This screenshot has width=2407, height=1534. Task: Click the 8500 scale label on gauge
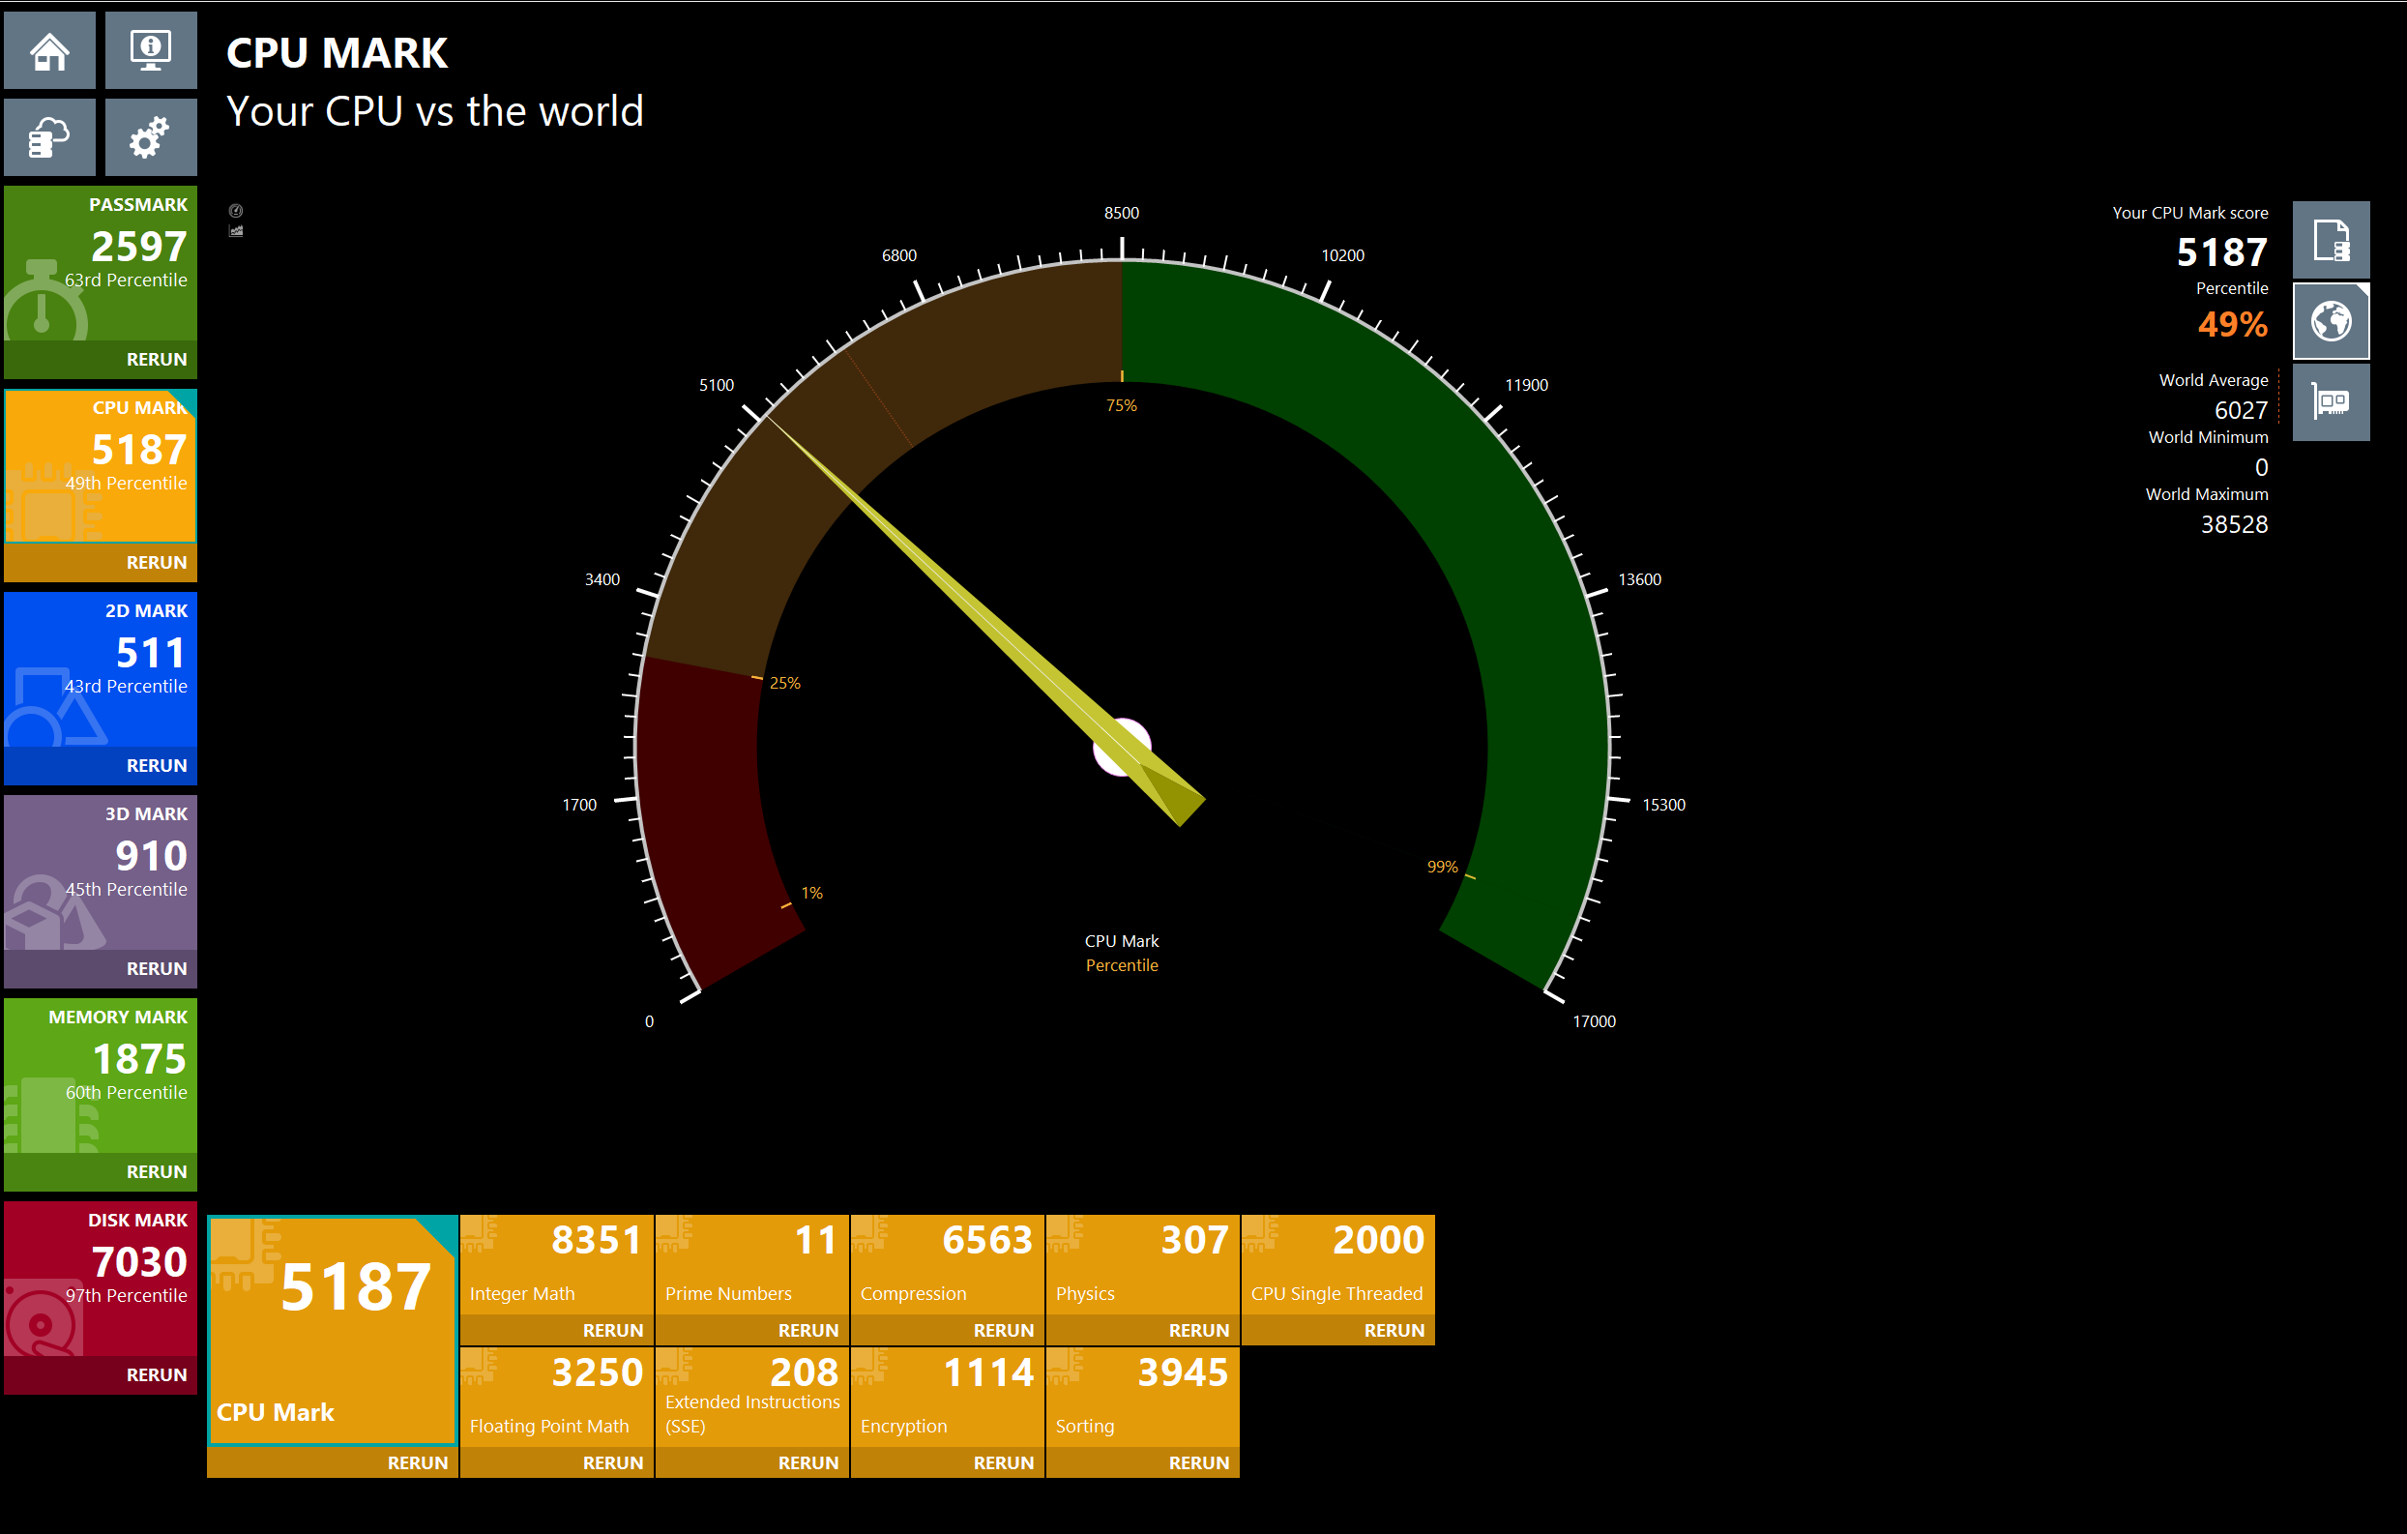(x=1122, y=213)
